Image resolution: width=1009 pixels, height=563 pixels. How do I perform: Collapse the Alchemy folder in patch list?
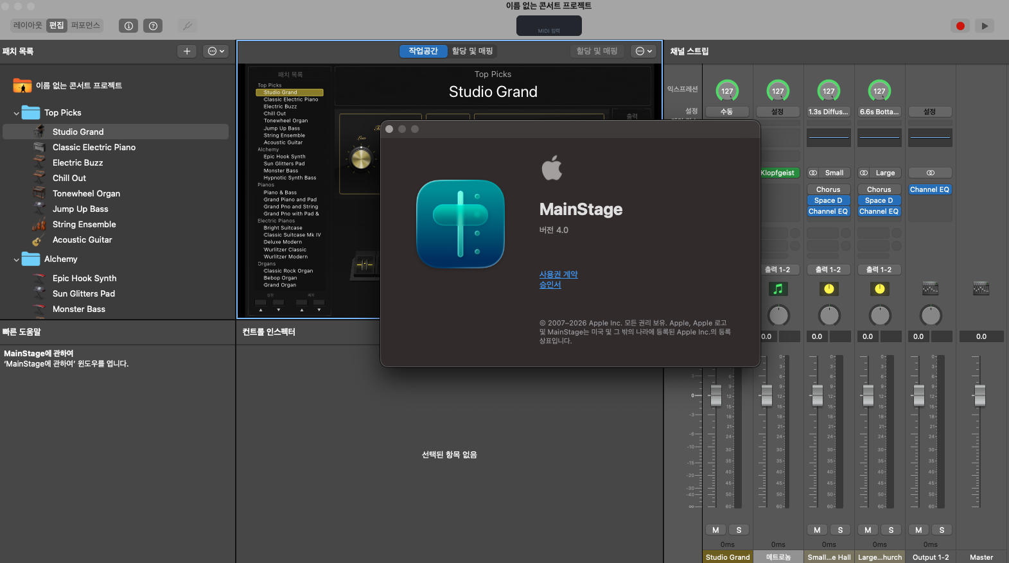16,259
